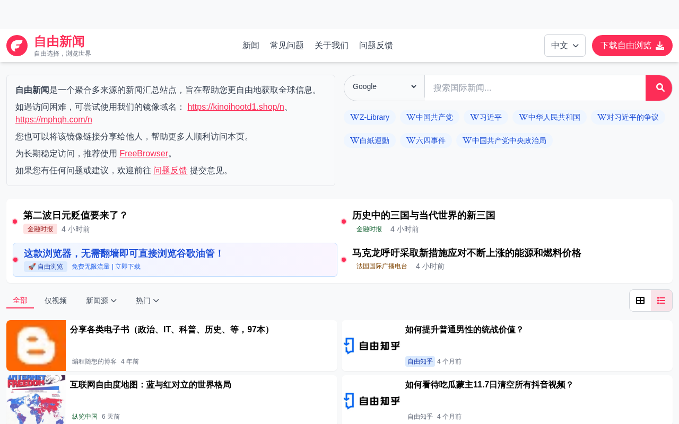Switch to list view layout icon
Screen dimensions: 679x424
point(661,301)
